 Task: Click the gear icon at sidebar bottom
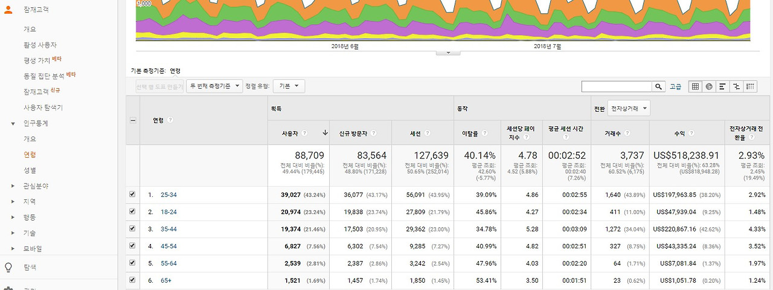point(8,288)
